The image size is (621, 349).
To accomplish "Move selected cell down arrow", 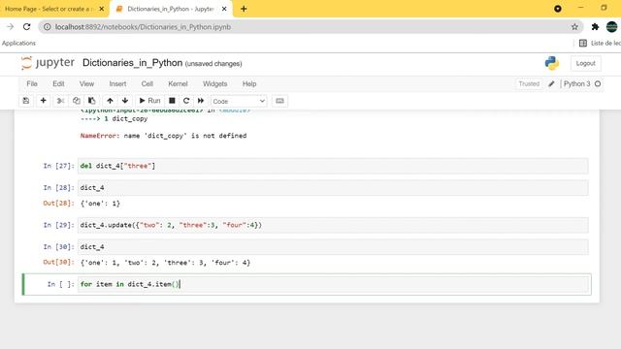I will pos(125,101).
